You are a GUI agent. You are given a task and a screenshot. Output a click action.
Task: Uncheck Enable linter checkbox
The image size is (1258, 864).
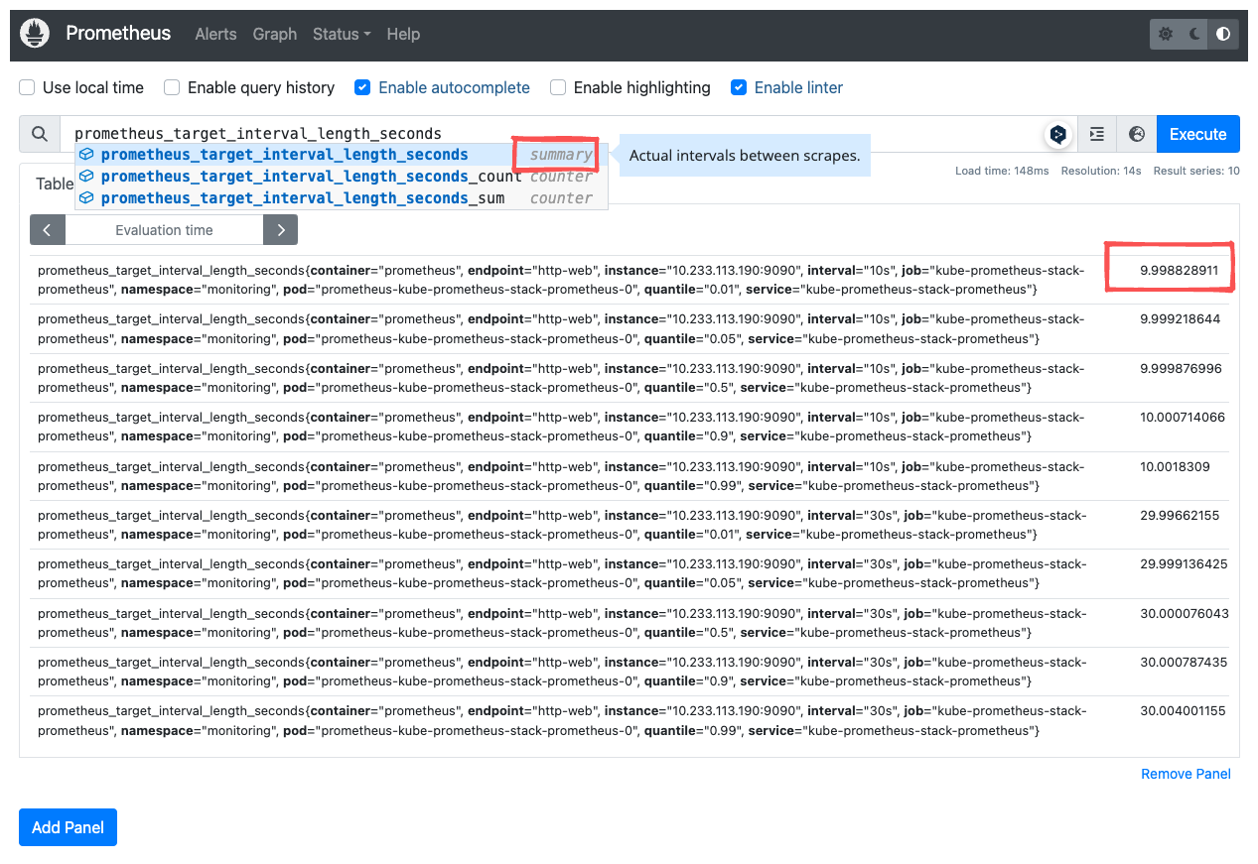(x=739, y=87)
